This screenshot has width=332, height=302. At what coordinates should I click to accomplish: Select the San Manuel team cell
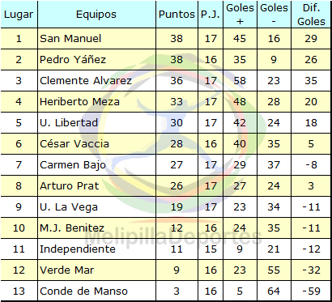tap(96, 39)
